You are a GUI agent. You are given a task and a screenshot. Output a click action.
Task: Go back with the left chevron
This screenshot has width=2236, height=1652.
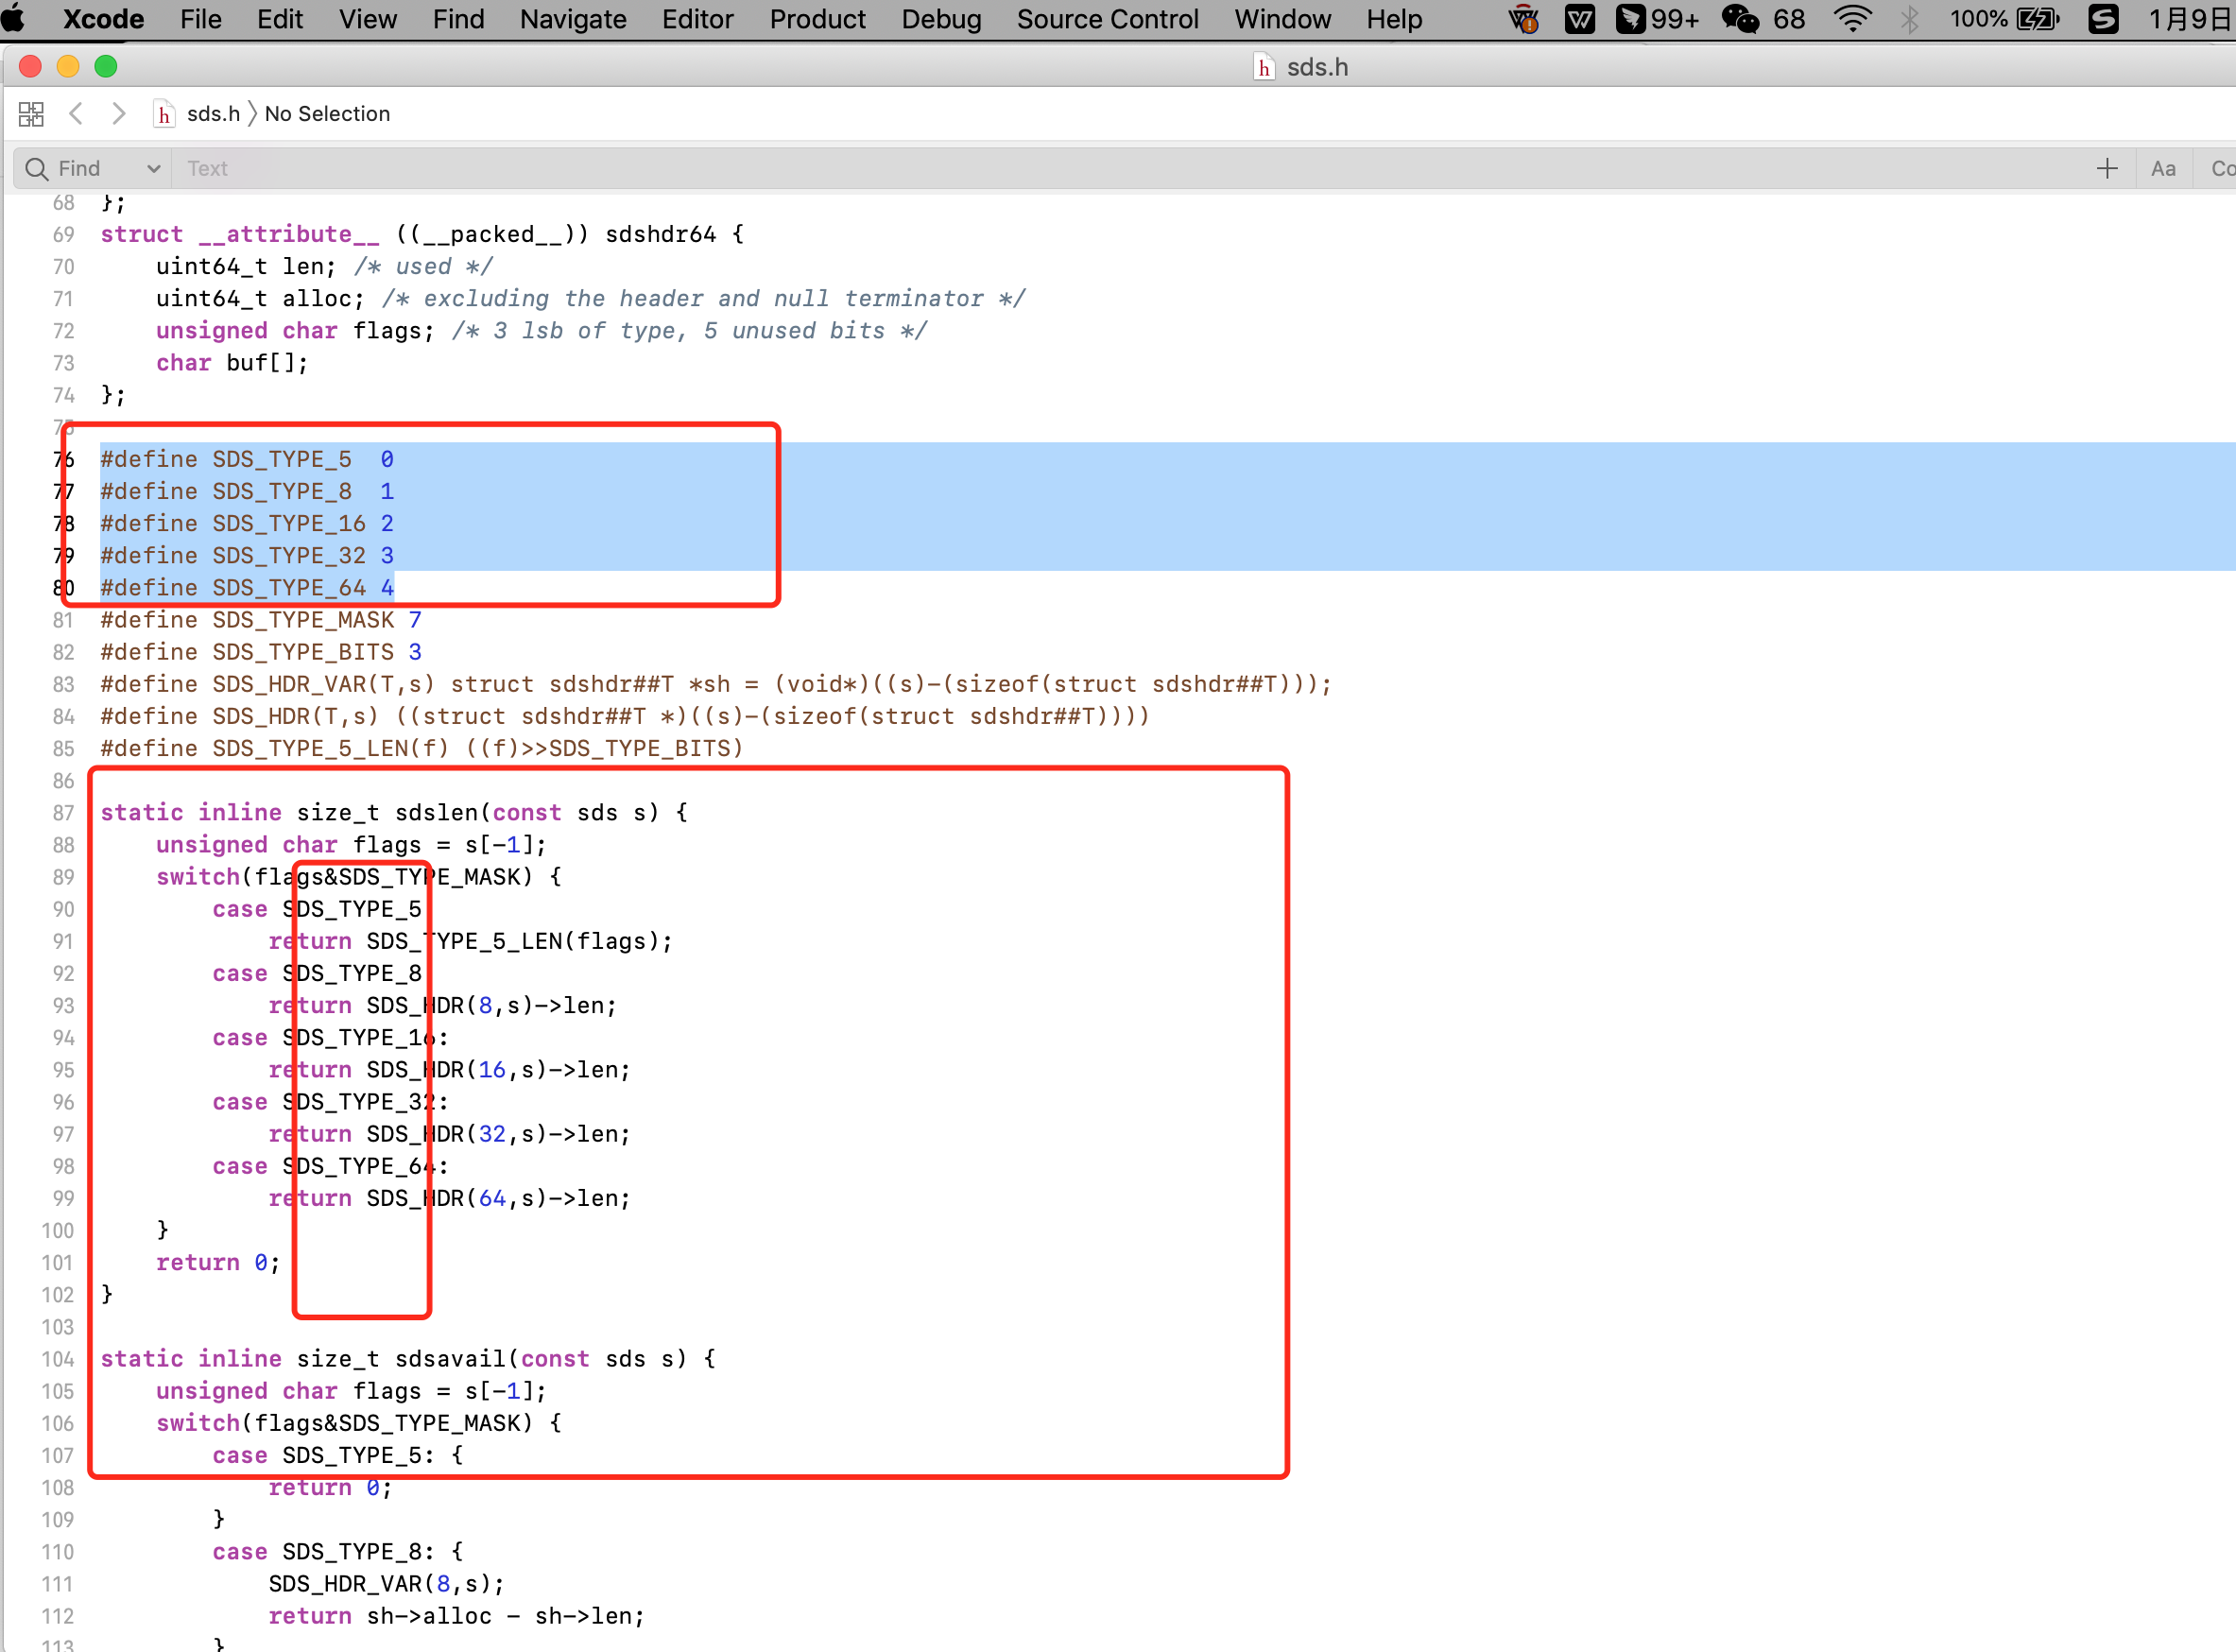76,114
